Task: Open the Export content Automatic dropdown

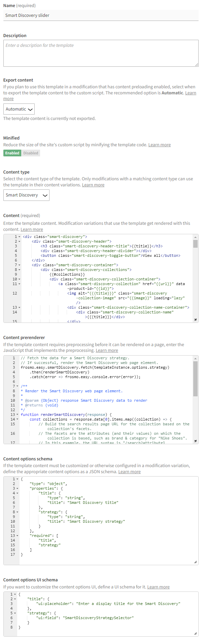Action: click(x=19, y=109)
